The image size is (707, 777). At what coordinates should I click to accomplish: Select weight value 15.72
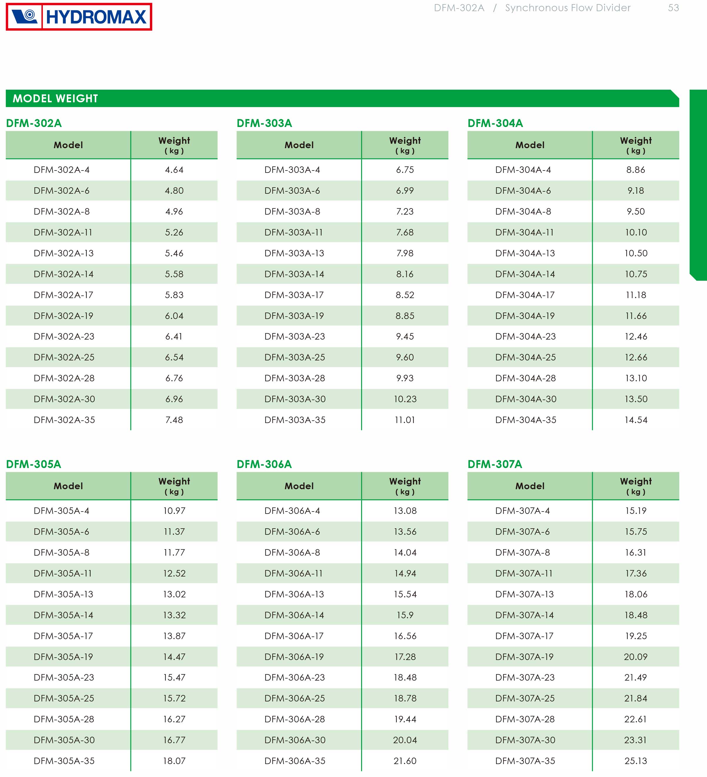click(174, 699)
